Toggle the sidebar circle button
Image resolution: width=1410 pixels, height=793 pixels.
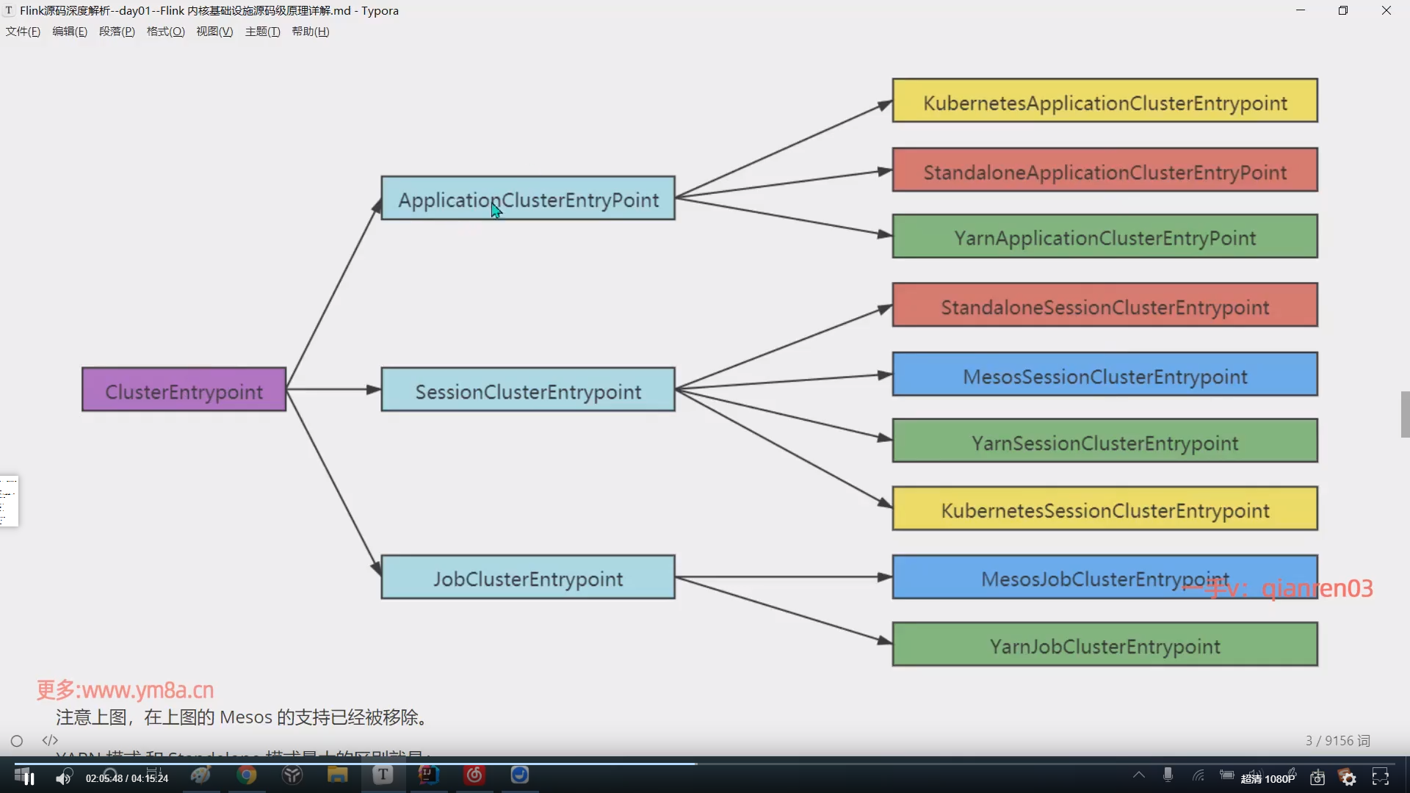(17, 741)
